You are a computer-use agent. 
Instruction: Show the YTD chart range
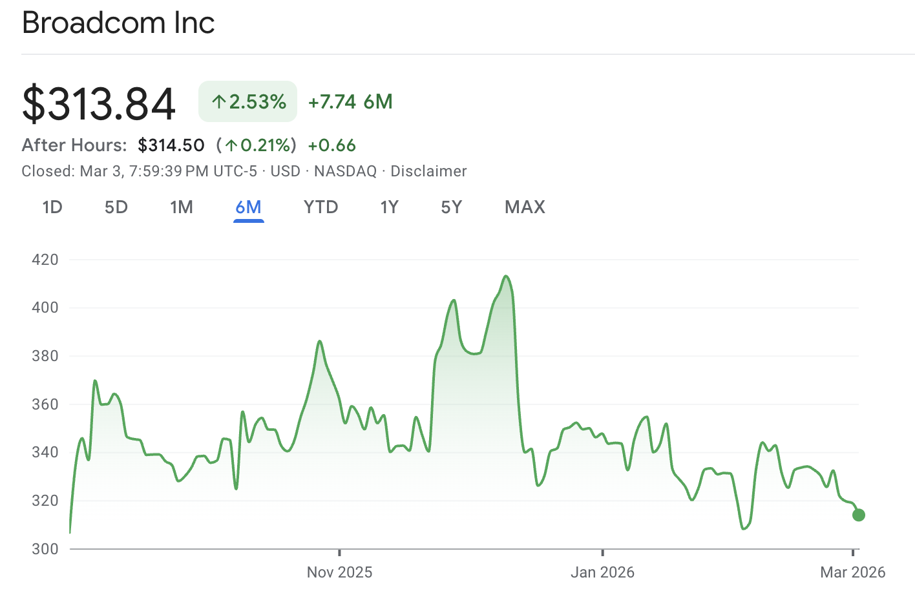[x=321, y=207]
